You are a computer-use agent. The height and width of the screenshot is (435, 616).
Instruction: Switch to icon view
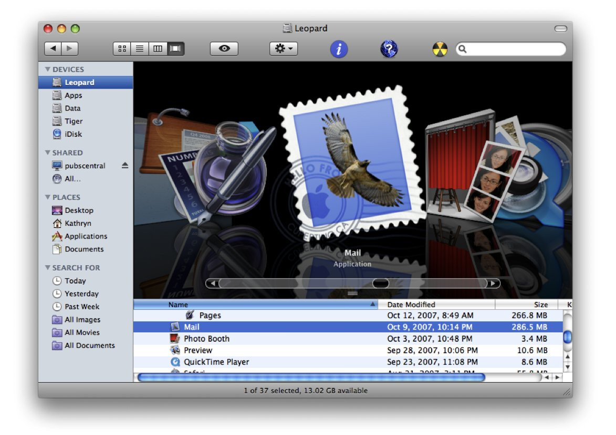point(122,49)
